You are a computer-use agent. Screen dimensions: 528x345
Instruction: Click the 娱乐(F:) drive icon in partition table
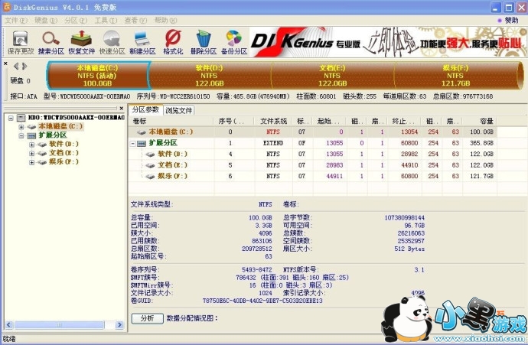click(150, 177)
